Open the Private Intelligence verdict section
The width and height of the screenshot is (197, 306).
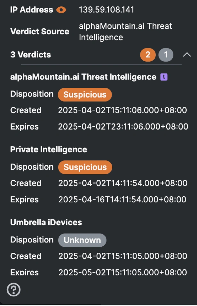tap(41, 149)
